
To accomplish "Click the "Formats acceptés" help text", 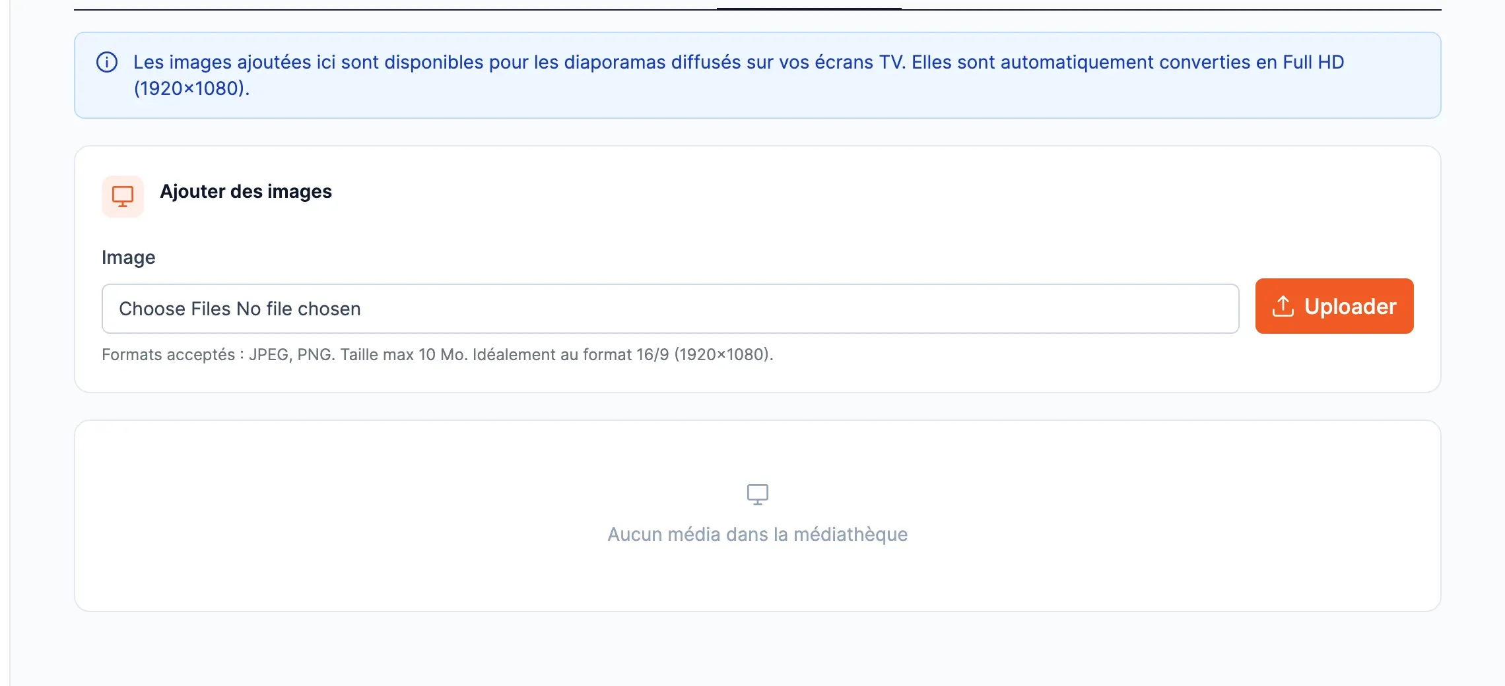I will click(437, 354).
